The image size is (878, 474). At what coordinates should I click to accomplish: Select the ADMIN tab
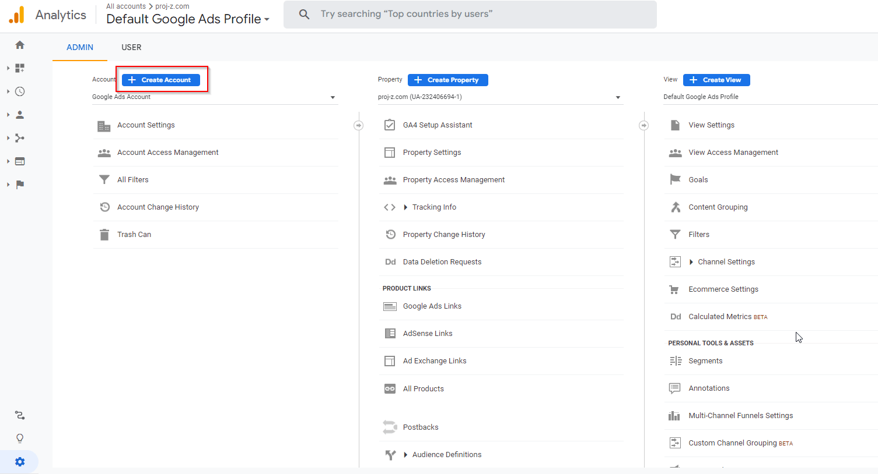[x=80, y=47]
